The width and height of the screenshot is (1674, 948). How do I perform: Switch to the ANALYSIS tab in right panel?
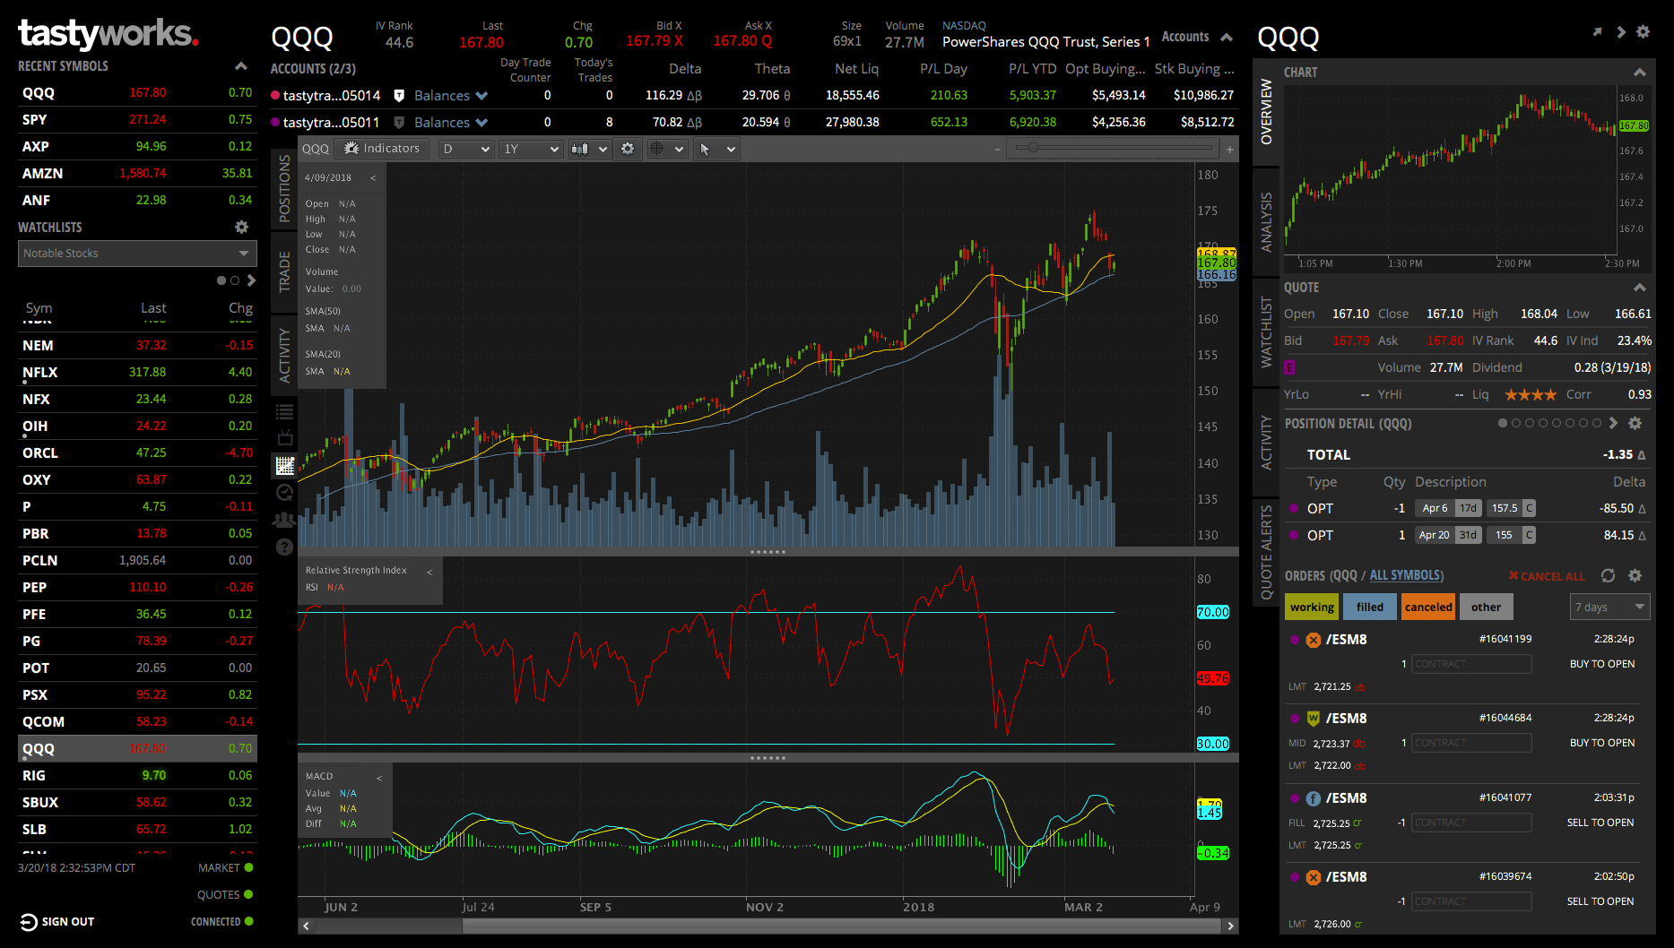1266,221
